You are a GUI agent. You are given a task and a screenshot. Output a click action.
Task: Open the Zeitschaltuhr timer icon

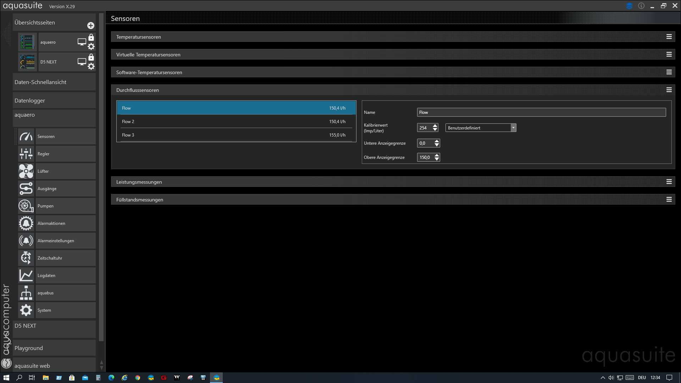[26, 258]
